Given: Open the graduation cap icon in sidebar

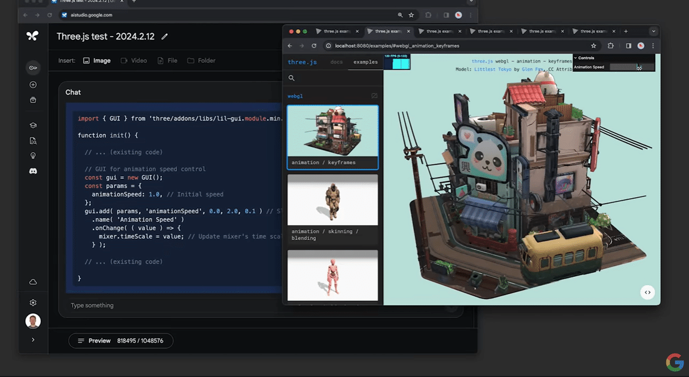Looking at the screenshot, I should coord(33,125).
